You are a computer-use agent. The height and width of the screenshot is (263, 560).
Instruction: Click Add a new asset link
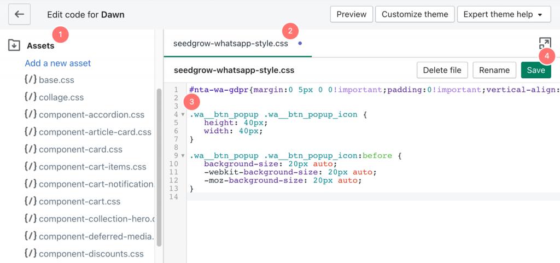pos(58,63)
